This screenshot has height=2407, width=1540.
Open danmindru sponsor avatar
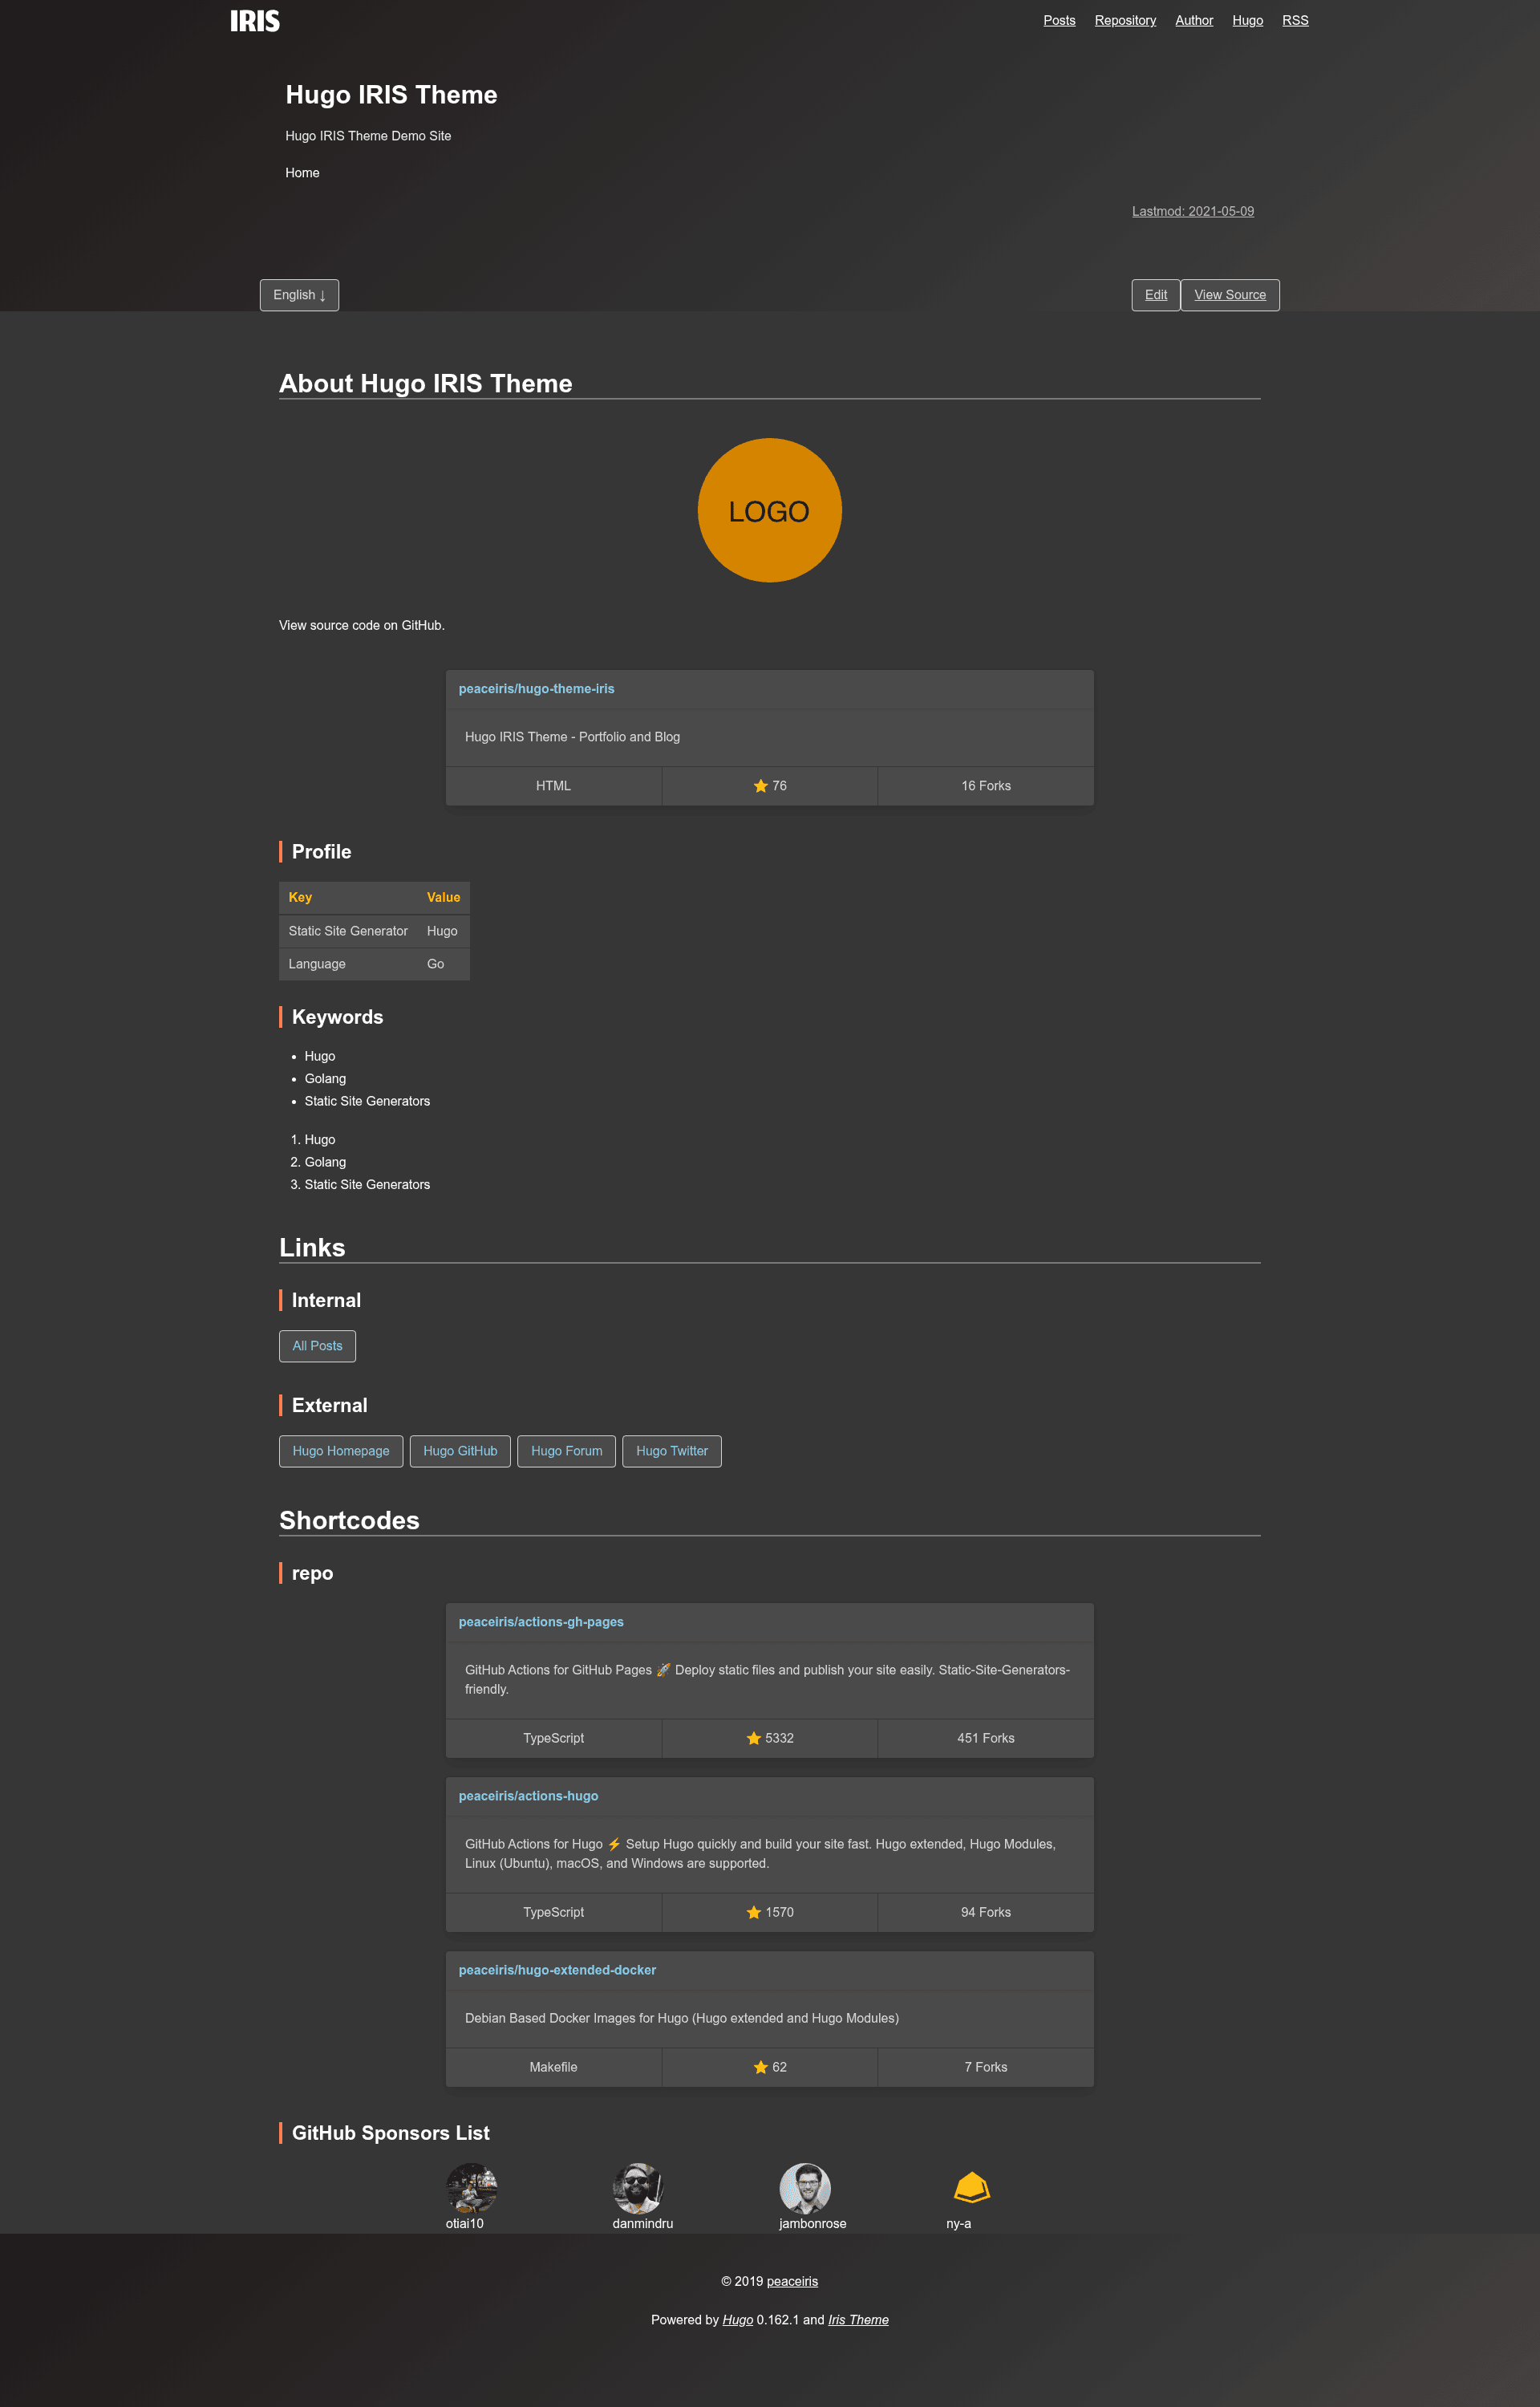[x=638, y=2188]
